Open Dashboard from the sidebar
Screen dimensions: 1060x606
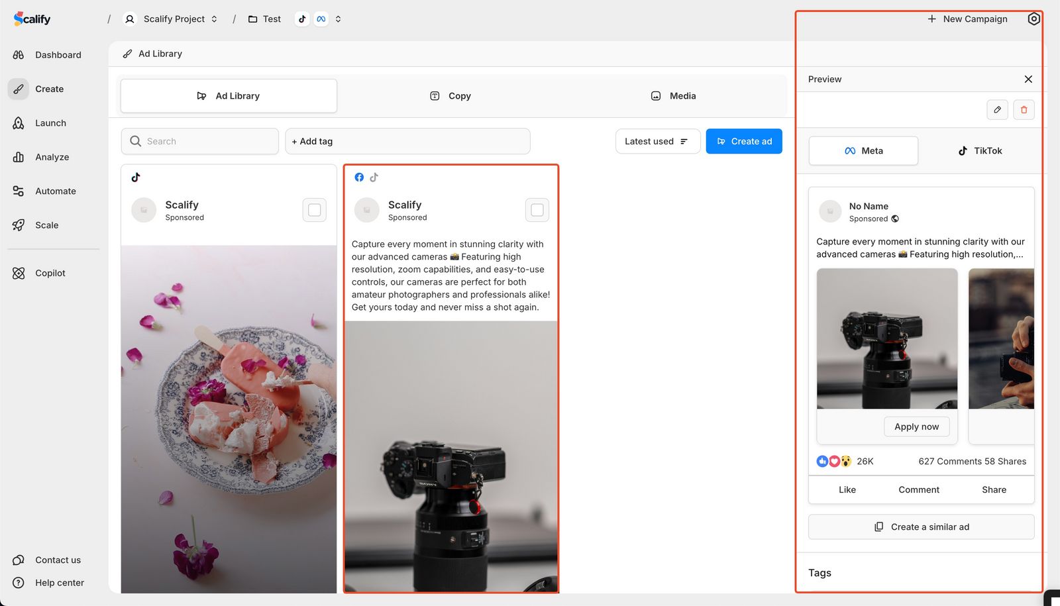point(58,55)
